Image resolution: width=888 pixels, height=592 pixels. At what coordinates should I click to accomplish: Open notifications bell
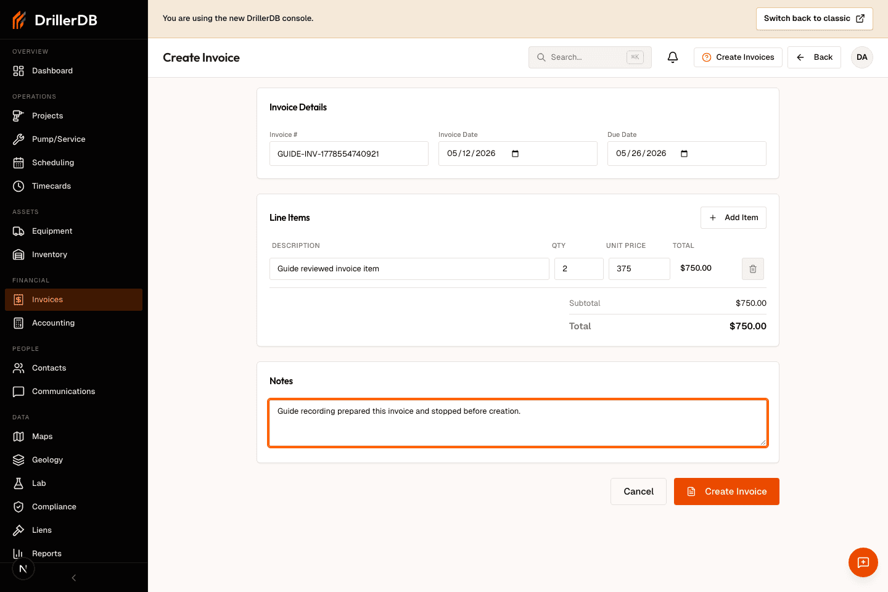(673, 57)
